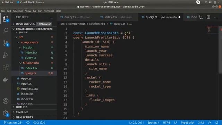Open the Go menu
The width and height of the screenshot is (222, 125).
click(34, 11)
